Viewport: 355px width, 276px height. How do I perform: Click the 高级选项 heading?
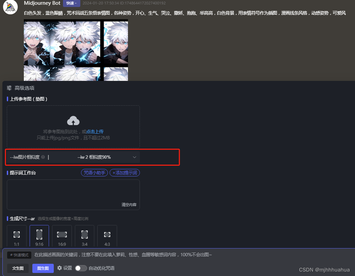(25, 88)
